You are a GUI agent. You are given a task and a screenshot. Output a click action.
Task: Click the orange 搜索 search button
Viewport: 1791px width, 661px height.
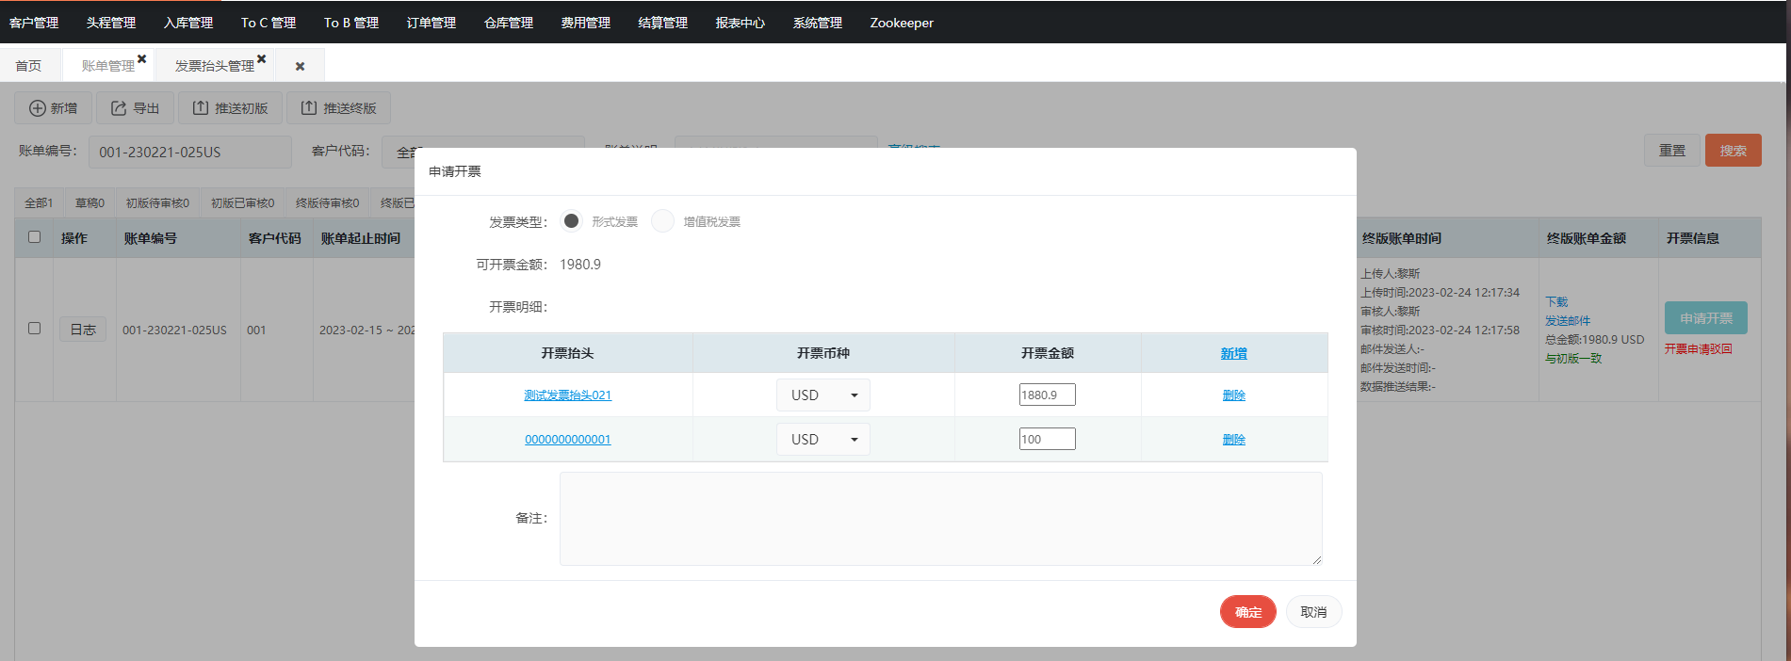[x=1734, y=151]
